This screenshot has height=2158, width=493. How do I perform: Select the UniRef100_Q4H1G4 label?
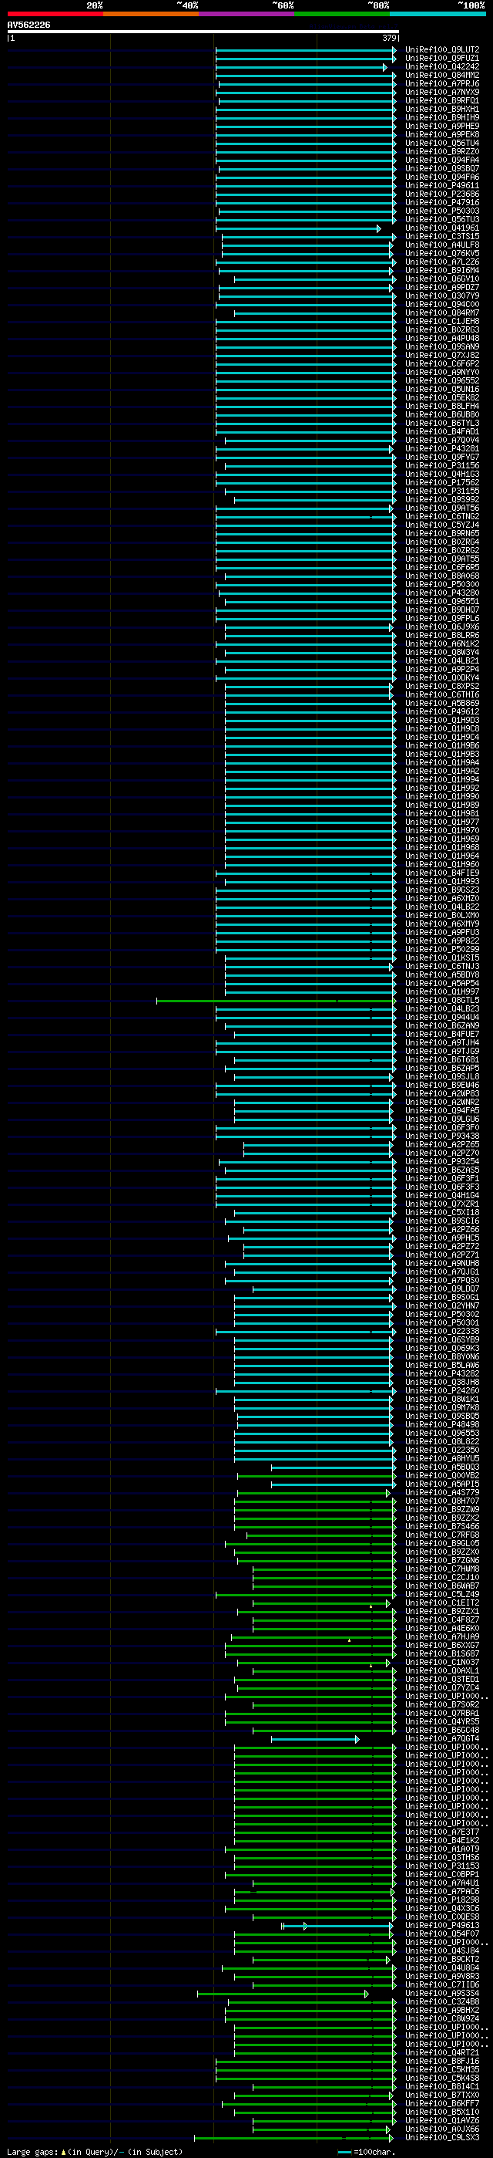443,1195
